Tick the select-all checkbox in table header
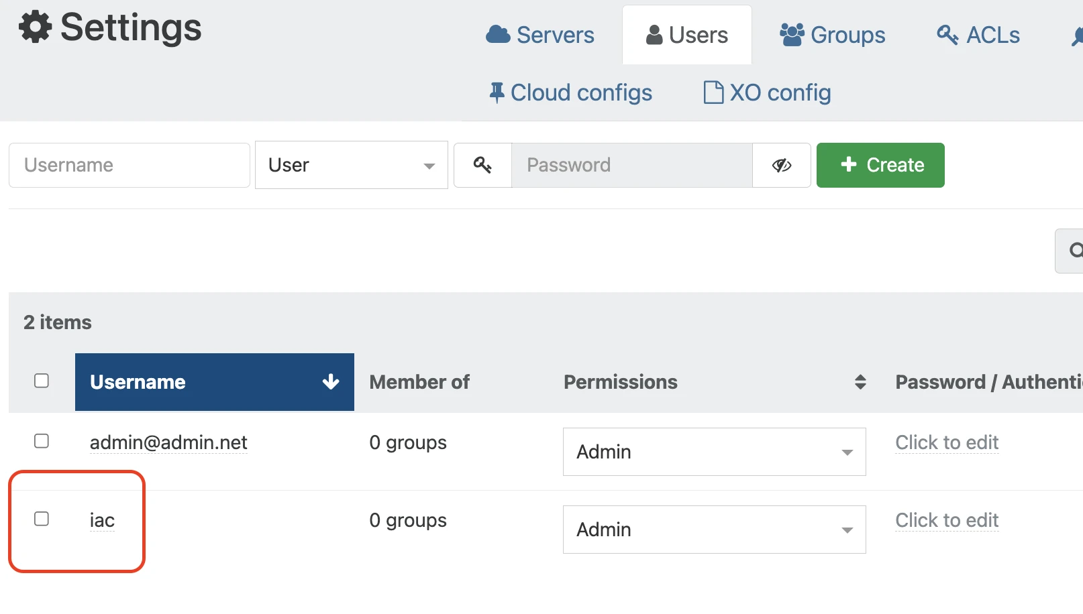Screen dimensions: 1083x614 pos(42,381)
